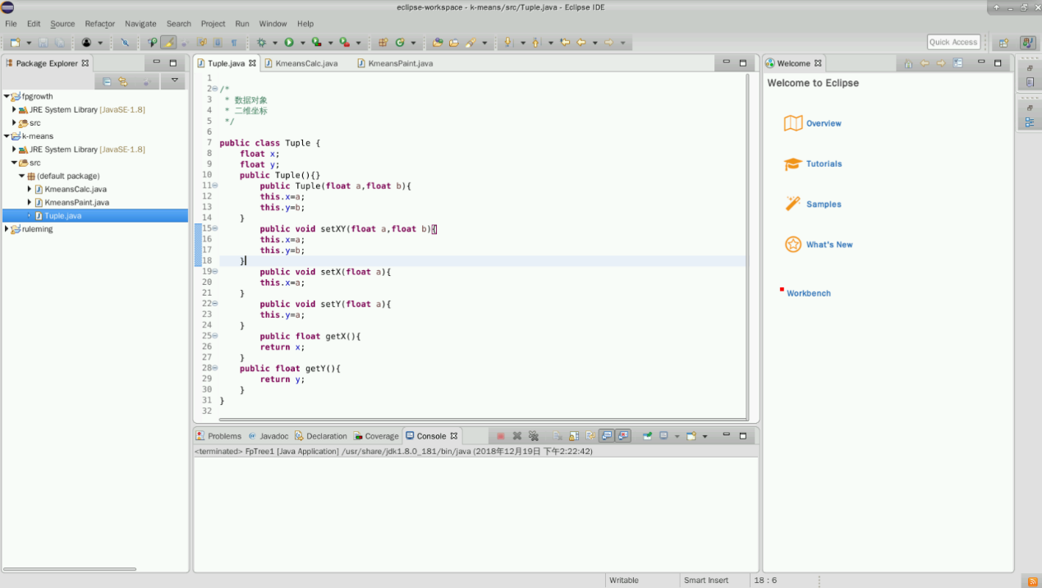Click the Open Perspective icon
This screenshot has height=588, width=1042.
[1003, 43]
